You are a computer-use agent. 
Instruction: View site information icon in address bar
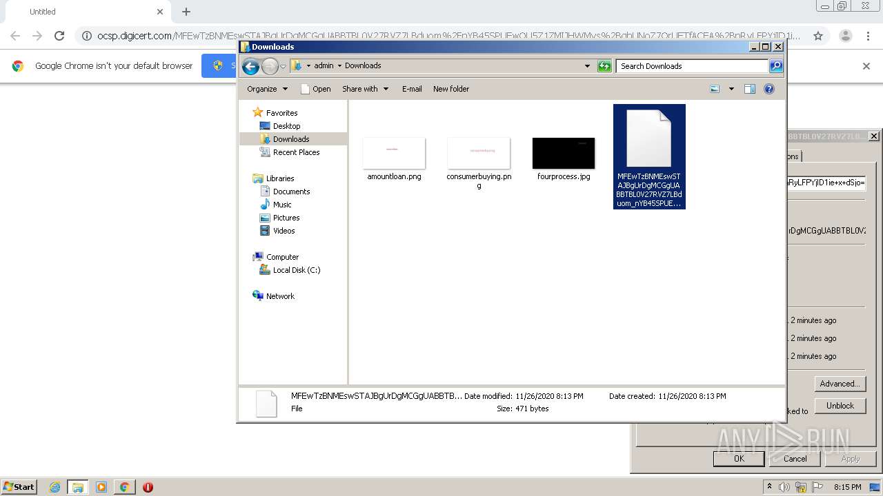pos(86,36)
